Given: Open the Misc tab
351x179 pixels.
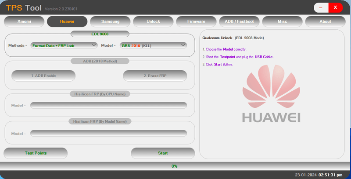Looking at the screenshot, I should pos(282,21).
